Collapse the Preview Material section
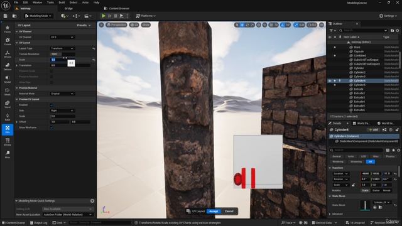402x226 pixels. click(x=17, y=88)
